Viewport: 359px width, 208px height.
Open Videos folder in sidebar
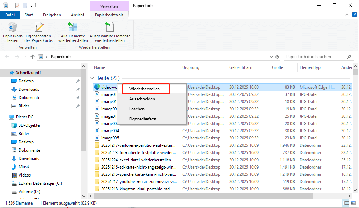(25, 175)
